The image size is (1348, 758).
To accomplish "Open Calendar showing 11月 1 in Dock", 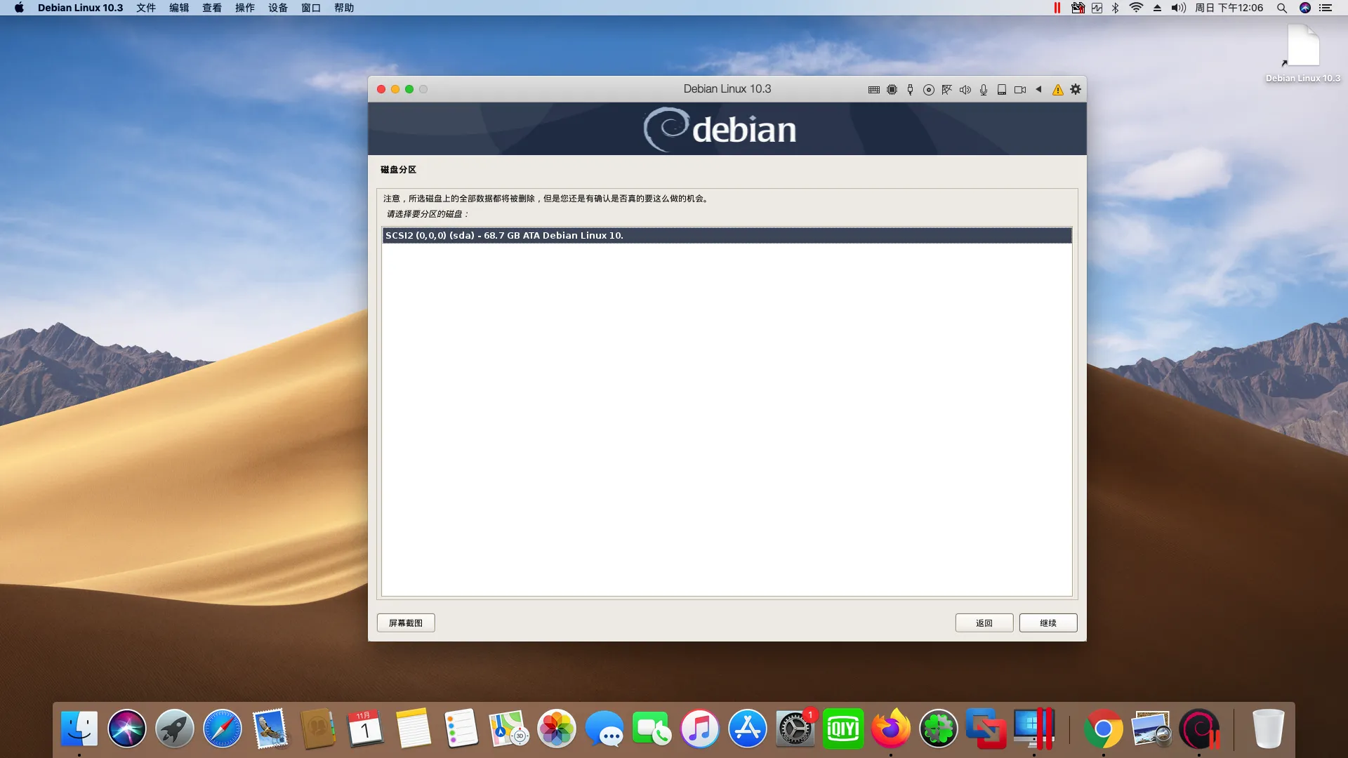I will pyautogui.click(x=365, y=729).
